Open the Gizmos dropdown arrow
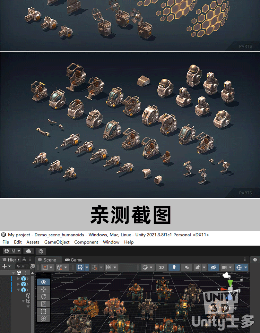The image size is (260, 333). coord(246,267)
